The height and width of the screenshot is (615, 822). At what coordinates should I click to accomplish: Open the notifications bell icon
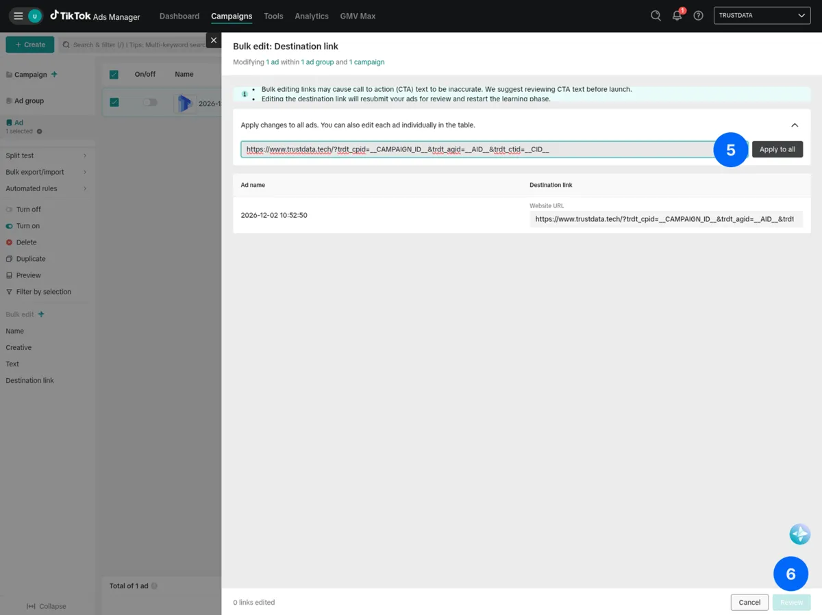[677, 15]
